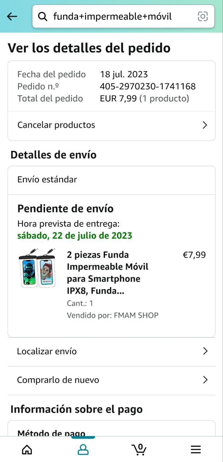
Task: Select Cancelar productos option
Action: [56, 125]
